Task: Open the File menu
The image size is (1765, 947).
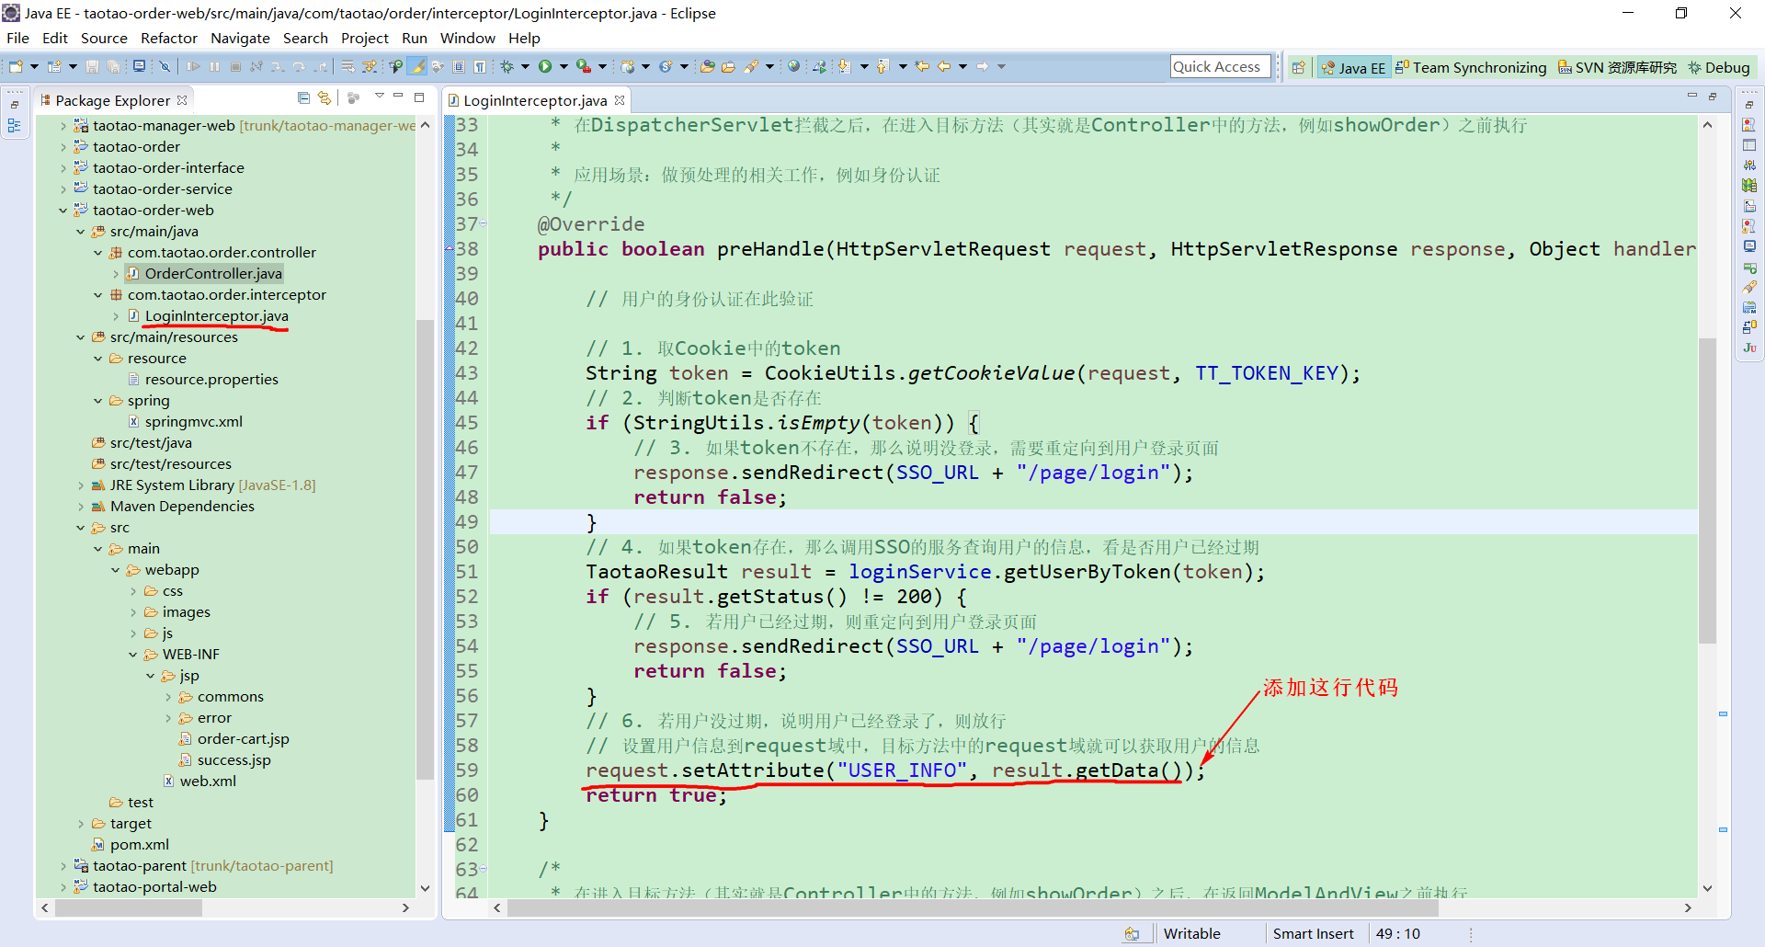Action: (x=17, y=38)
